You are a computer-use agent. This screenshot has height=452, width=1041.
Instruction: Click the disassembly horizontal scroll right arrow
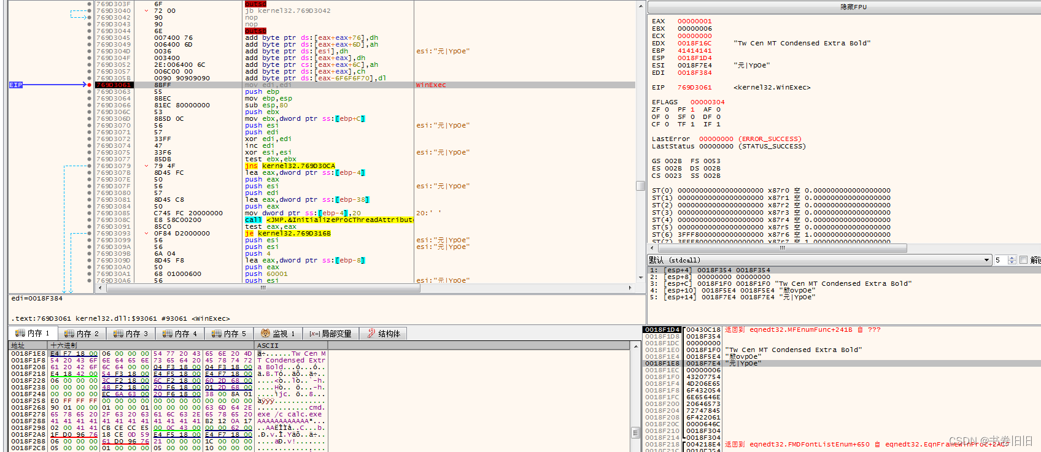pyautogui.click(x=630, y=288)
